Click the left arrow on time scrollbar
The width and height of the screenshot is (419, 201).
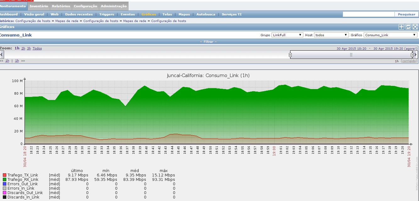(x=2, y=55)
